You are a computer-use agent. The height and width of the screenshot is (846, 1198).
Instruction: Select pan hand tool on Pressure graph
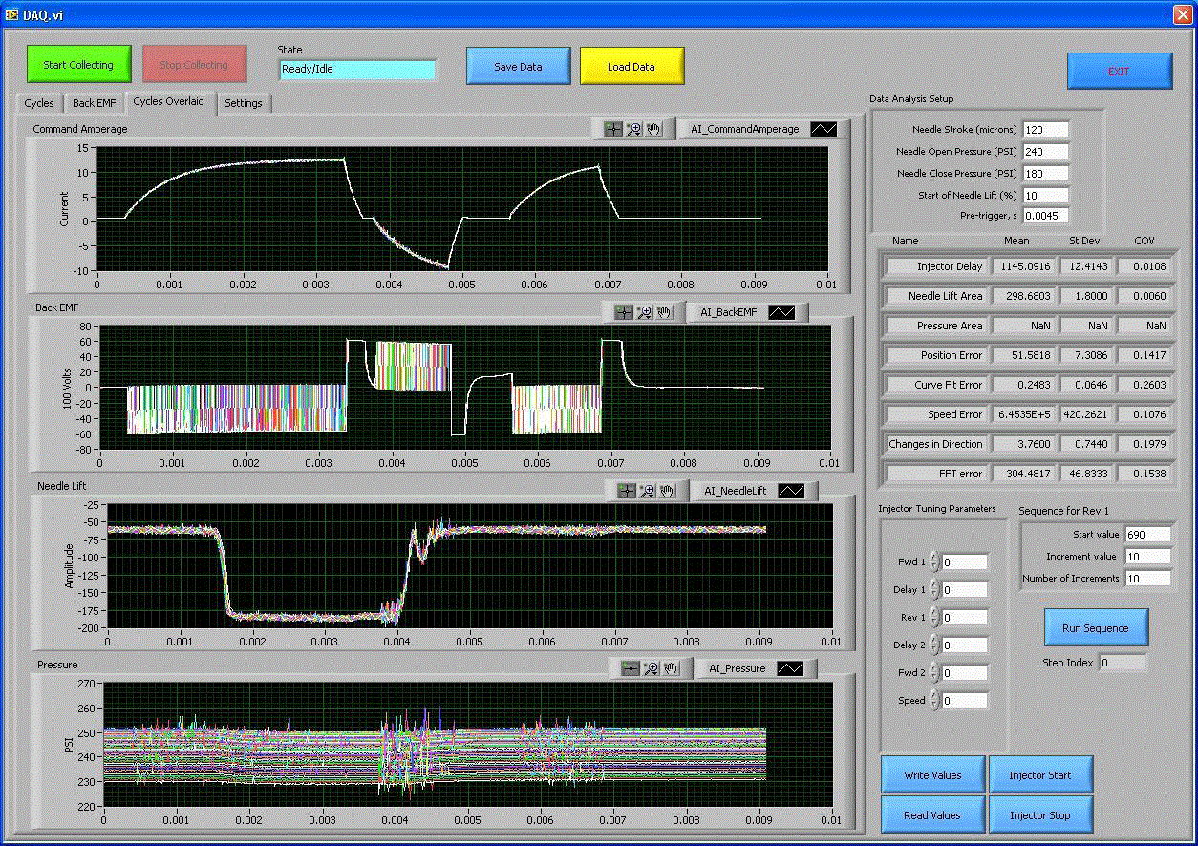[672, 668]
